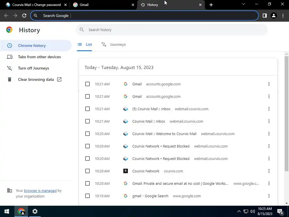289x217 pixels.
Task: Check the Courvix Mail :: Inbox entry without count
Action: coord(87,121)
